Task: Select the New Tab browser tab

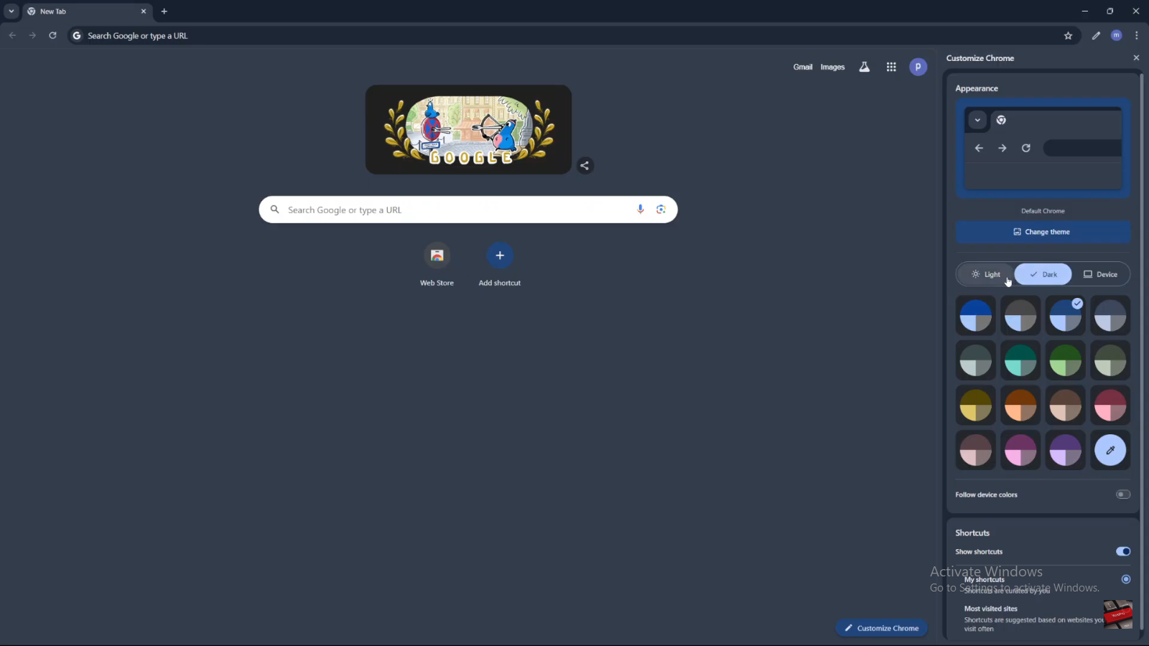Action: click(x=86, y=11)
